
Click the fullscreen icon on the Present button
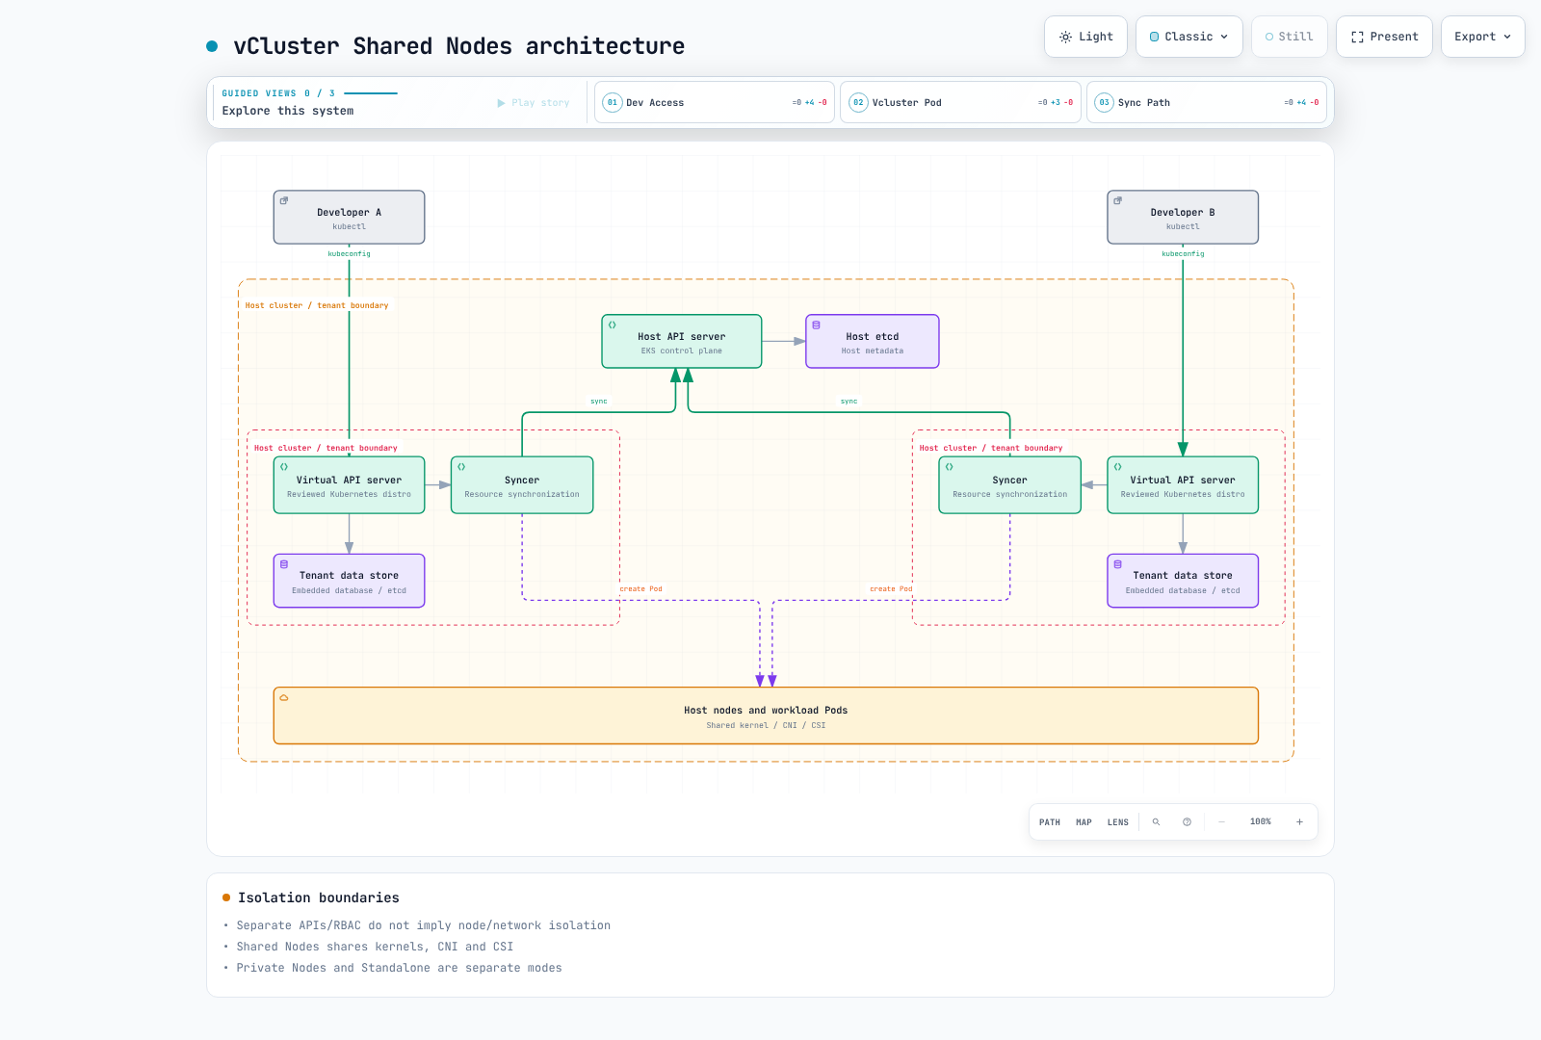point(1357,37)
